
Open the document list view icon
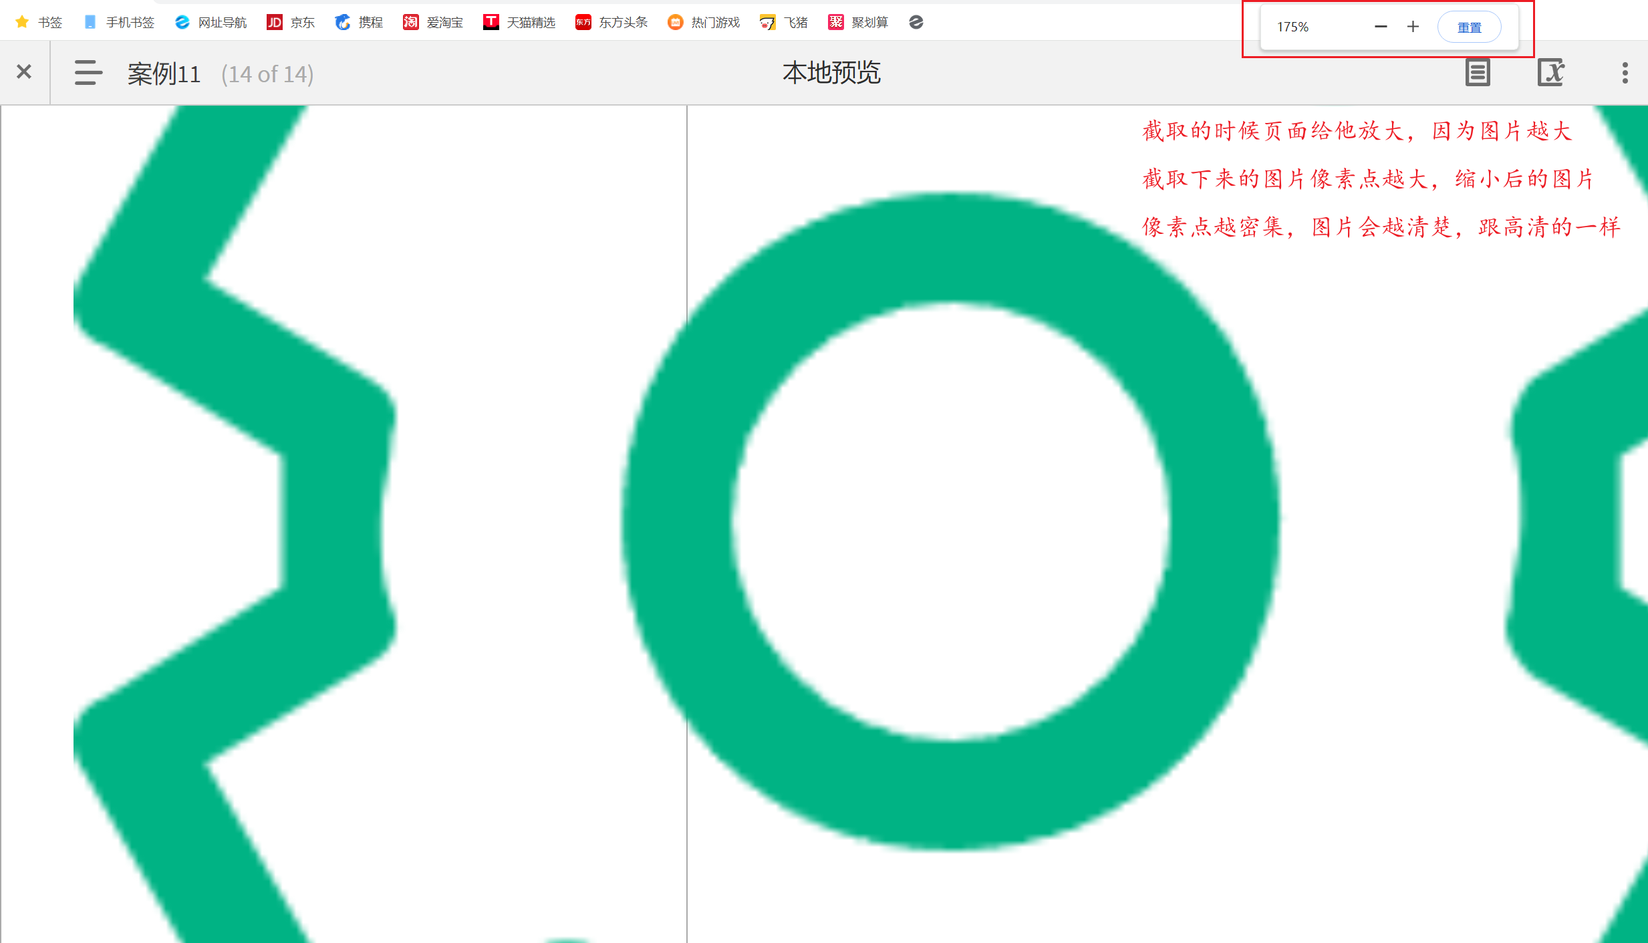pyautogui.click(x=1478, y=72)
